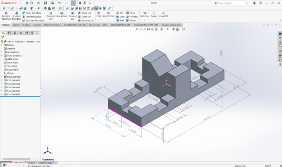Click the Home icon in the top toolbar
Screen dimensions: 282x167
[x=26, y=3]
